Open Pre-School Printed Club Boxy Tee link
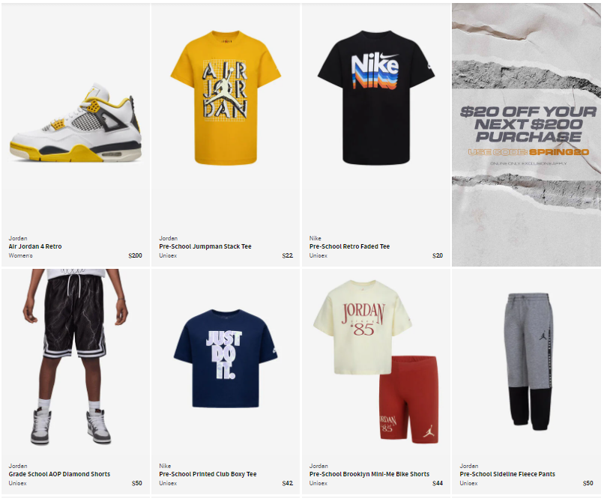The image size is (604, 498). click(208, 474)
